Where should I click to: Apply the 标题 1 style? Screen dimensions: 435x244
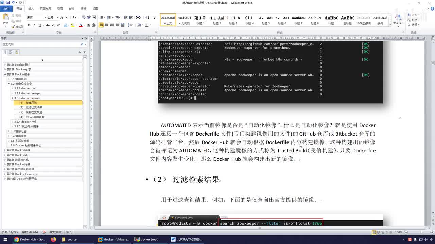200,20
